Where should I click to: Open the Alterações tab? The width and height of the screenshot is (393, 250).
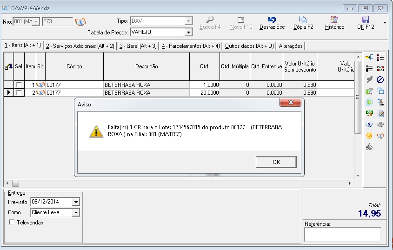pyautogui.click(x=291, y=46)
